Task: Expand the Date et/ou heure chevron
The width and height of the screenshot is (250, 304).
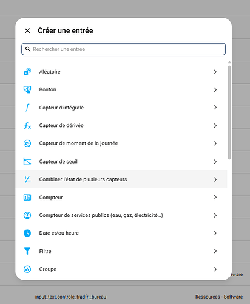Action: click(x=215, y=233)
